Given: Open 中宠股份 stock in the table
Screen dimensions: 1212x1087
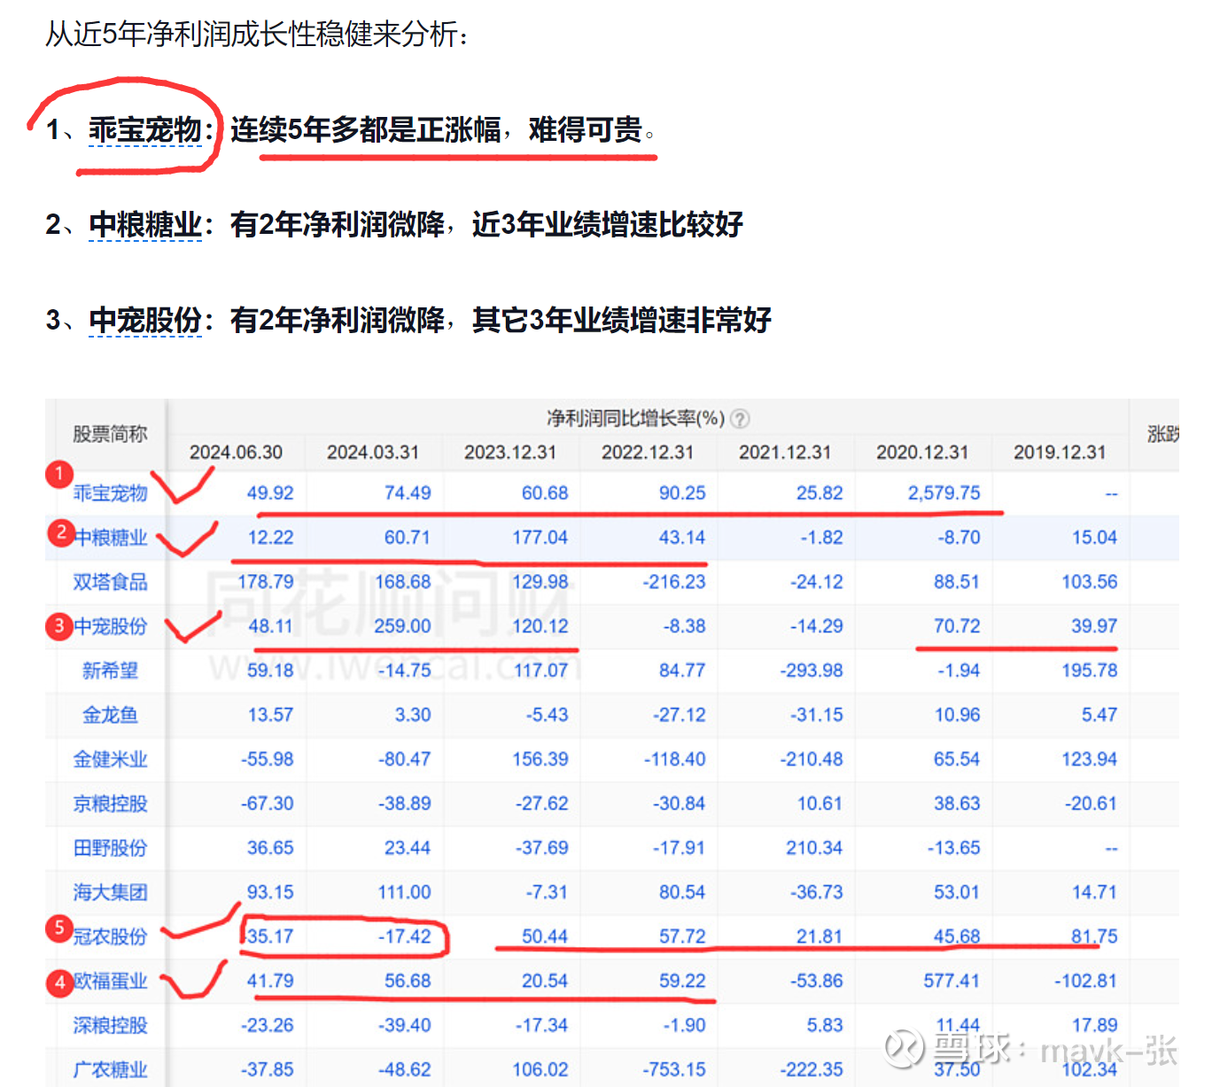Looking at the screenshot, I should point(110,625).
